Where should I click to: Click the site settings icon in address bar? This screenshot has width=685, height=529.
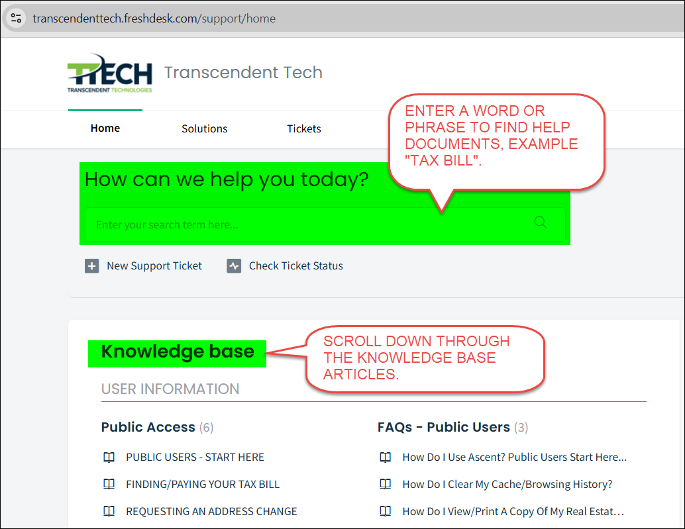click(16, 19)
